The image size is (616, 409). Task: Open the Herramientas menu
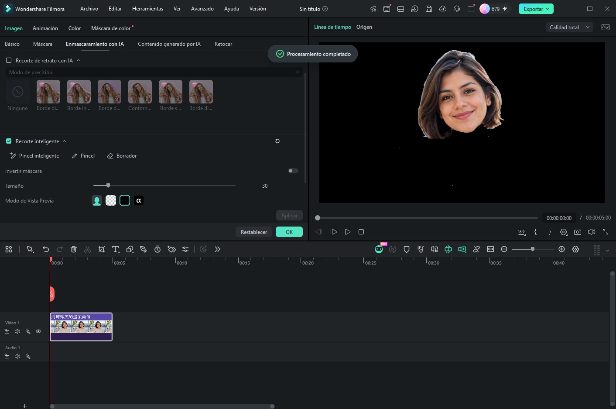point(147,9)
